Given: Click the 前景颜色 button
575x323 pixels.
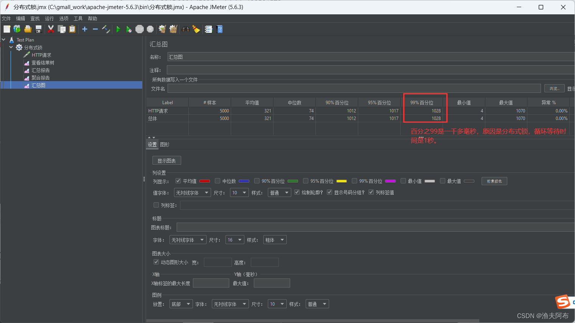Looking at the screenshot, I should pyautogui.click(x=494, y=181).
